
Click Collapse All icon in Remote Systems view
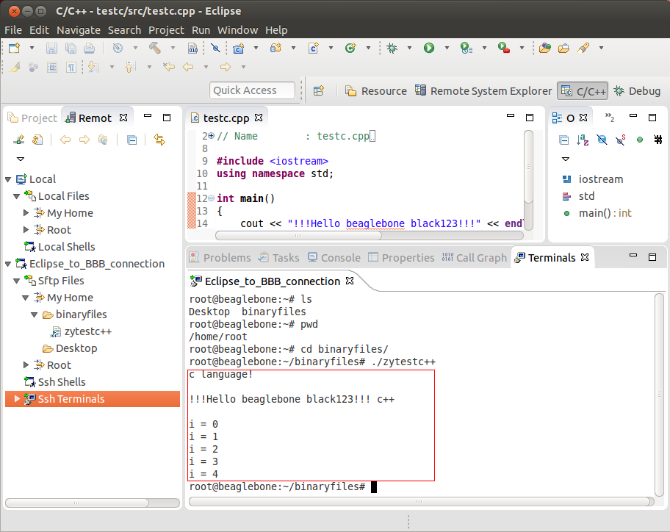(132, 140)
